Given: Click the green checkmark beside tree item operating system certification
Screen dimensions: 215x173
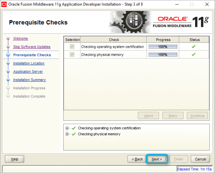Looking at the screenshot, I should pos(74,128).
